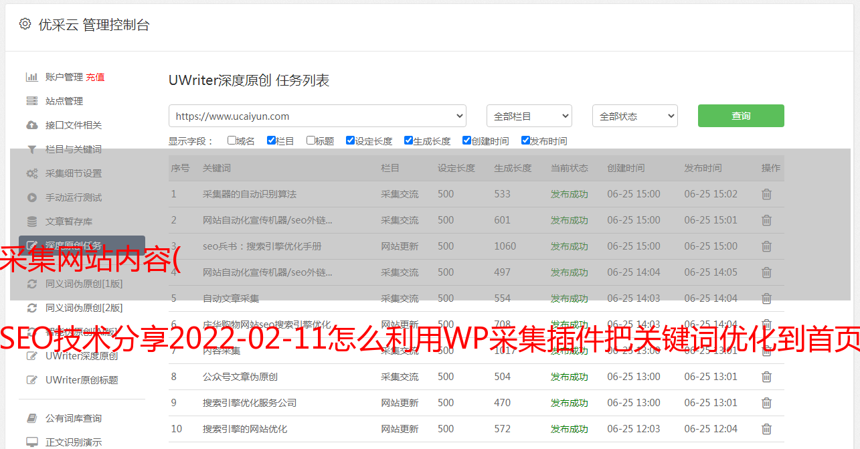This screenshot has width=860, height=449.
Task: Select UWriter深度原创 in the sidebar
Action: [x=82, y=356]
